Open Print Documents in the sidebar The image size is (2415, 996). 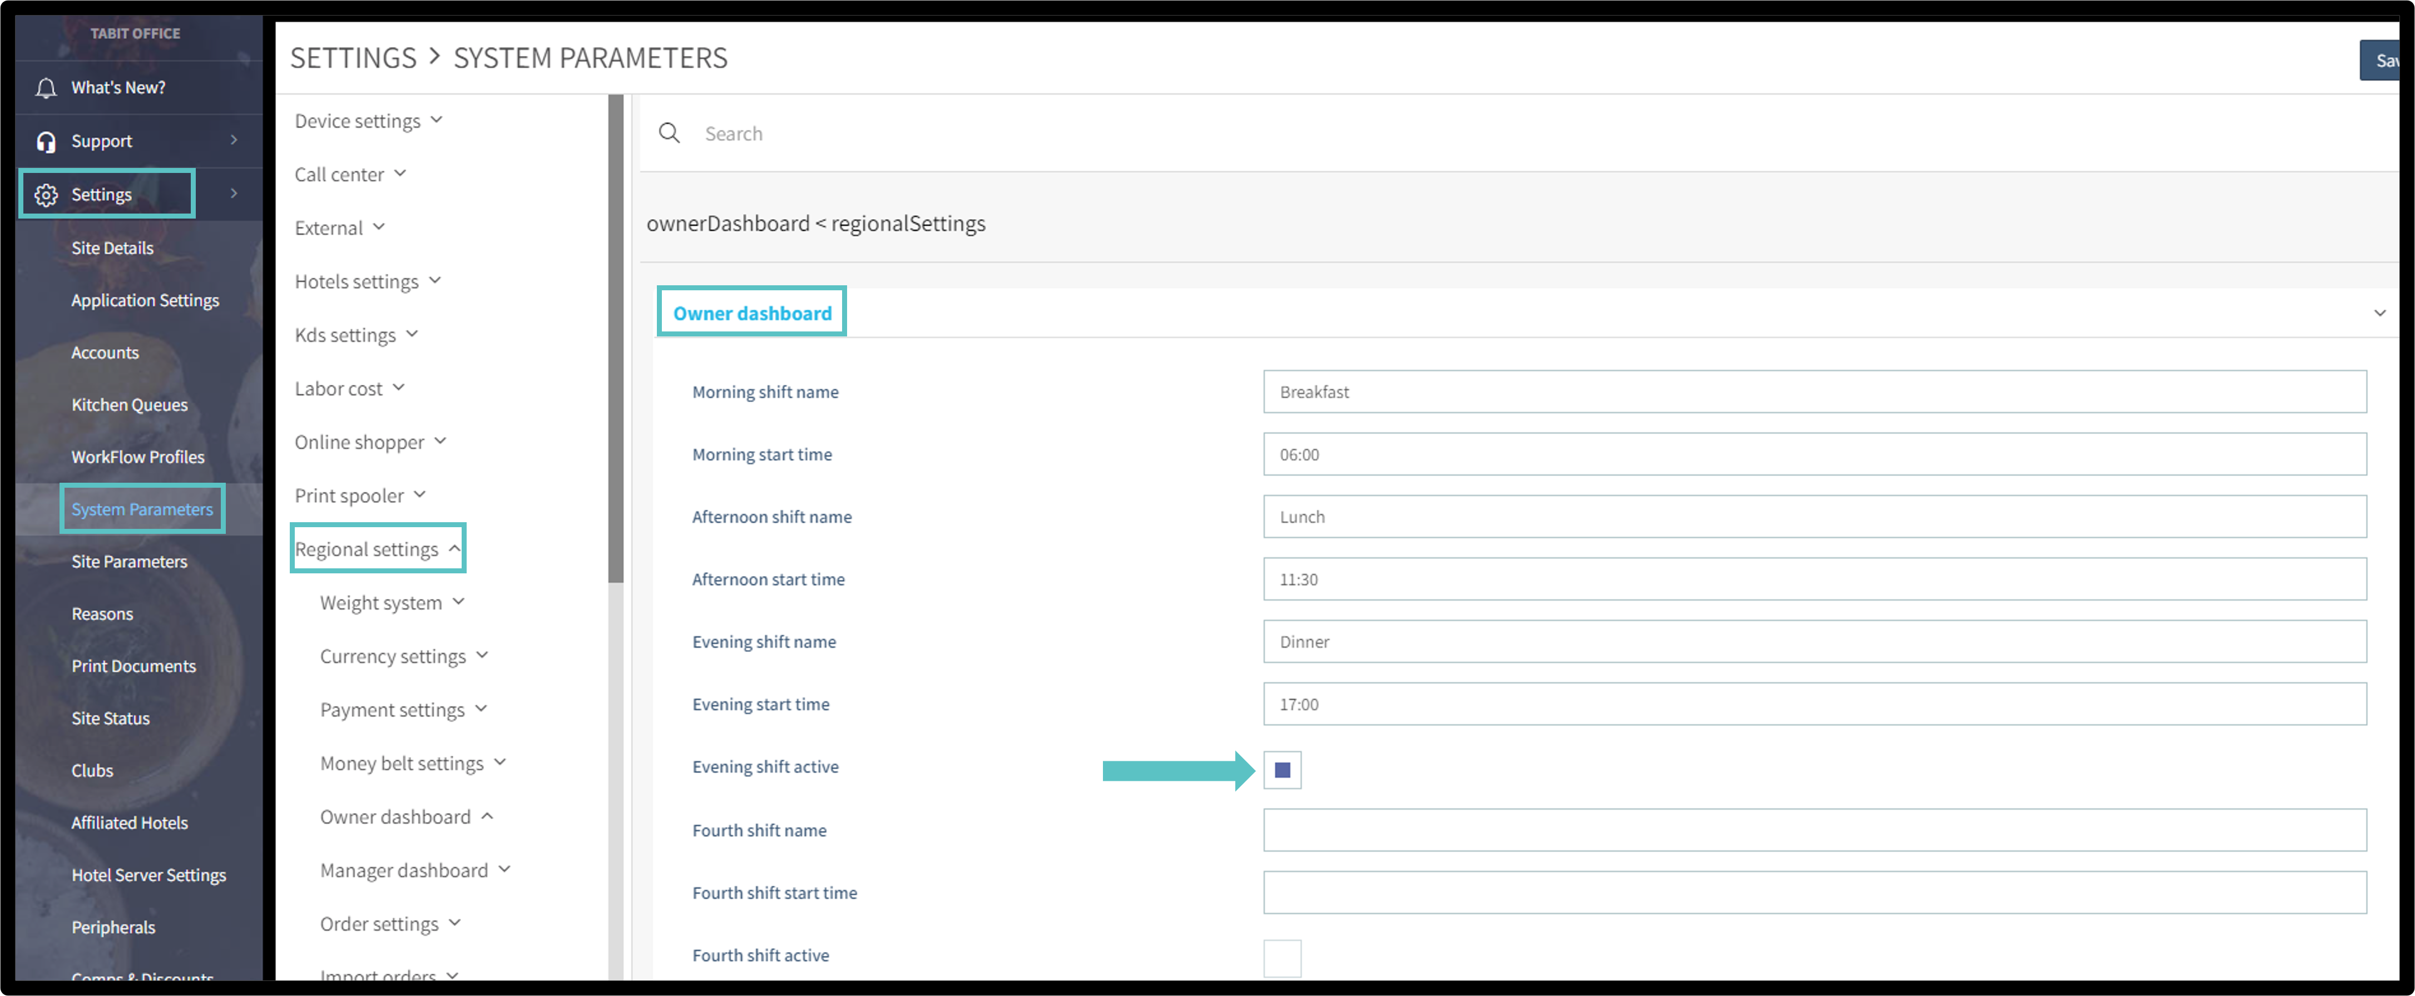[133, 666]
